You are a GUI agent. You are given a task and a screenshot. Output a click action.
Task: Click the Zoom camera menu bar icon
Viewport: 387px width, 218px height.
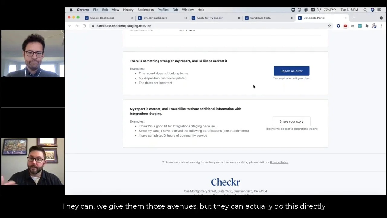[x=293, y=10]
